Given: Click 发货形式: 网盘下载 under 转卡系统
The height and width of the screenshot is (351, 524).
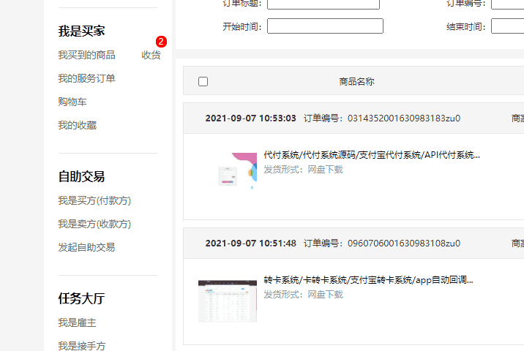Looking at the screenshot, I should pyautogui.click(x=304, y=295).
